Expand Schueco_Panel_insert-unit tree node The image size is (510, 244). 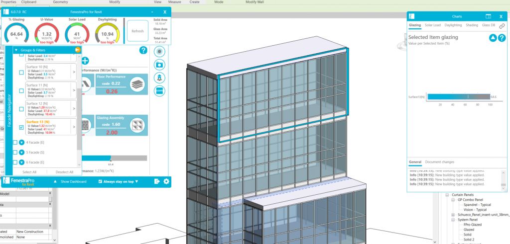pyautogui.click(x=453, y=215)
